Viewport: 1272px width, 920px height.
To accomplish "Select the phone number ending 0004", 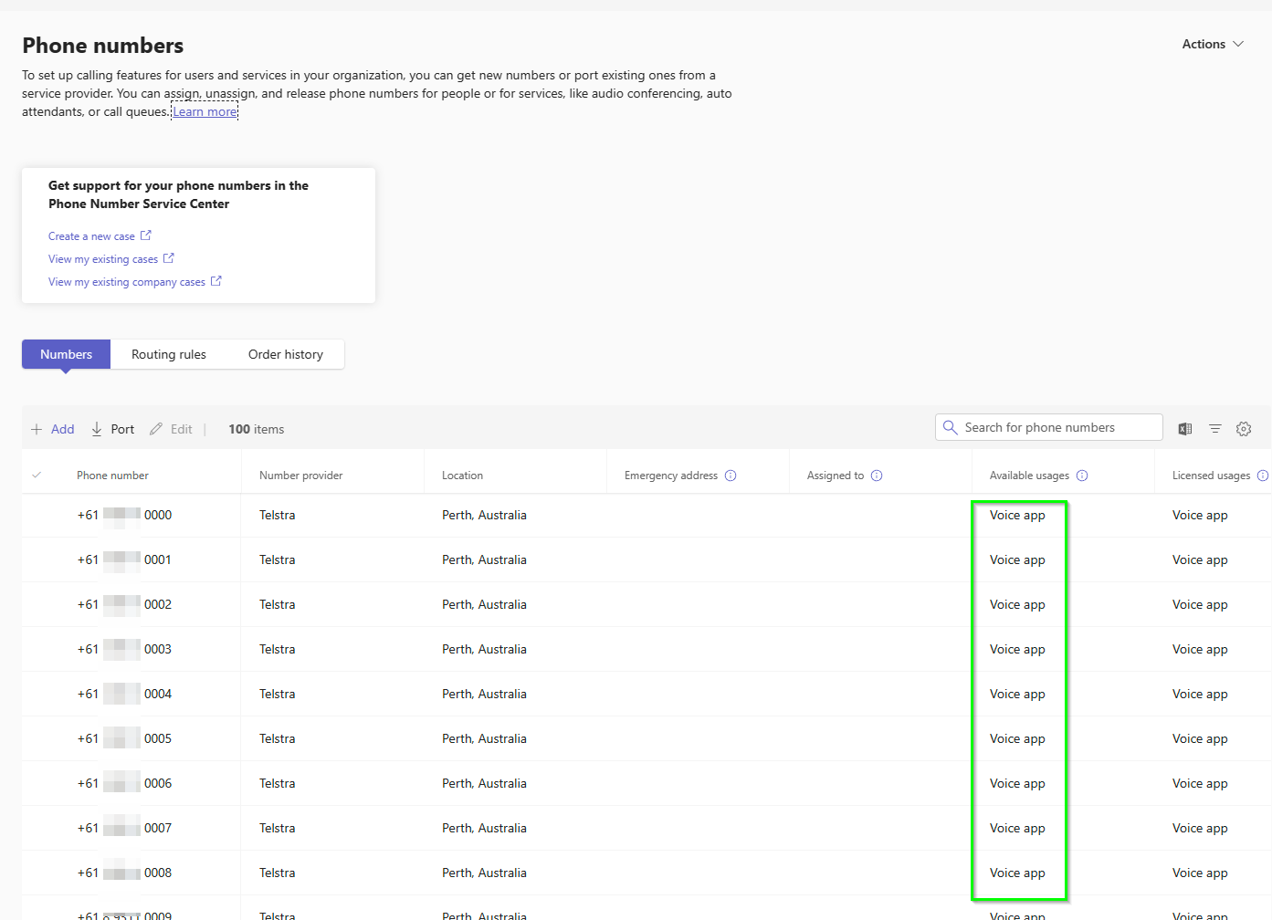I will coord(124,694).
